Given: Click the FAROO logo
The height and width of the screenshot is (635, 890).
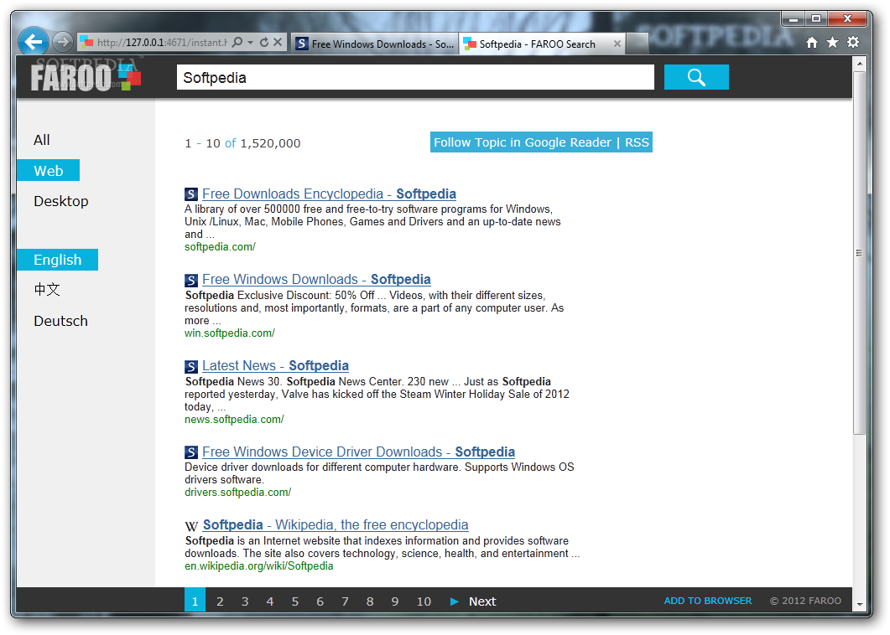Looking at the screenshot, I should pos(86,77).
